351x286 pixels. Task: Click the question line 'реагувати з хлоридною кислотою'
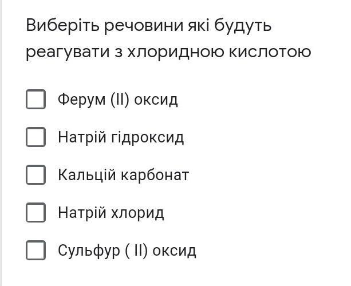[168, 53]
